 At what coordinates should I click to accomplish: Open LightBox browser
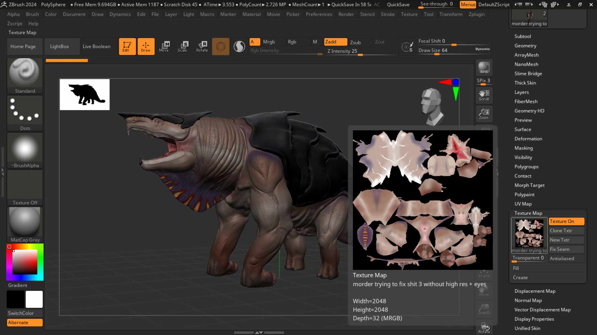pyautogui.click(x=59, y=47)
